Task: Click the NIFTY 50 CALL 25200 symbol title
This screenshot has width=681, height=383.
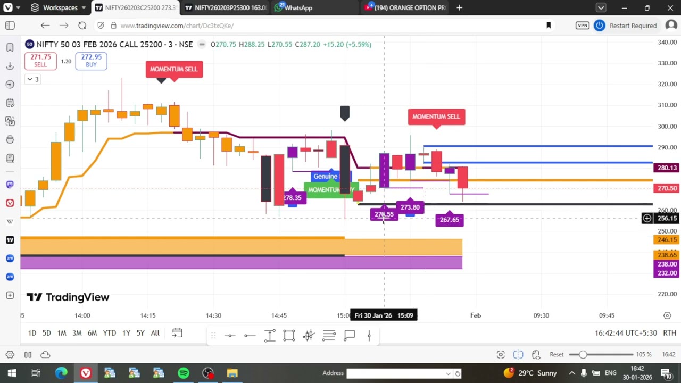Action: point(114,44)
